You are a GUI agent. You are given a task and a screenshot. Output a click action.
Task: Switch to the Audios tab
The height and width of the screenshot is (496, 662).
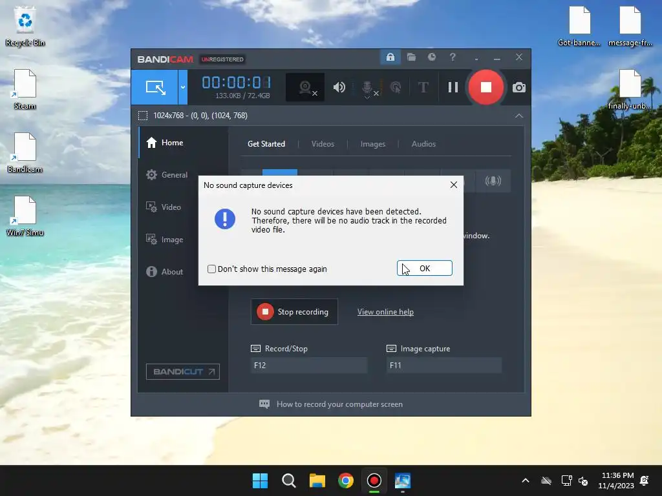click(x=423, y=144)
